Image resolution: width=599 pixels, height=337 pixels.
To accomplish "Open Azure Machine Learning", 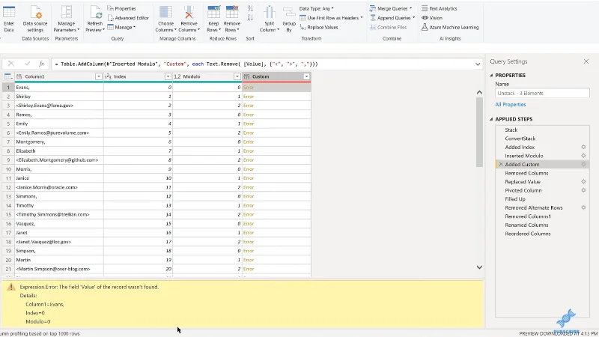I will coord(450,28).
